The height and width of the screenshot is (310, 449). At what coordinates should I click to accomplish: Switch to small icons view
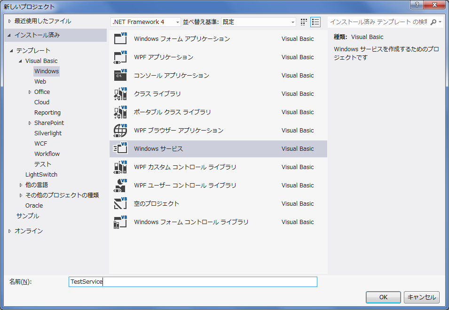click(x=304, y=22)
